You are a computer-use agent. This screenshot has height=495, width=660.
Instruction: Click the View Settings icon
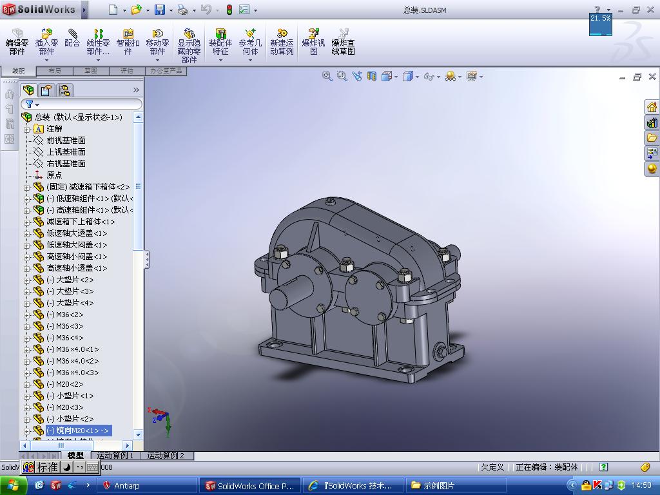tap(471, 76)
